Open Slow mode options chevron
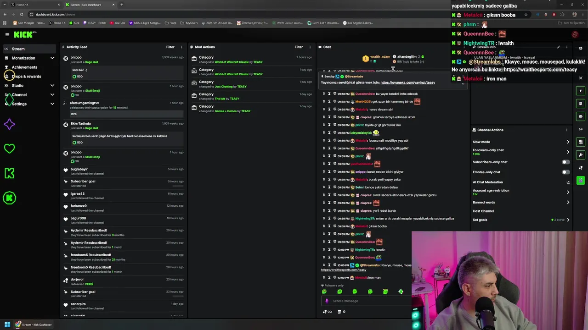This screenshot has height=330, width=588. 568,142
